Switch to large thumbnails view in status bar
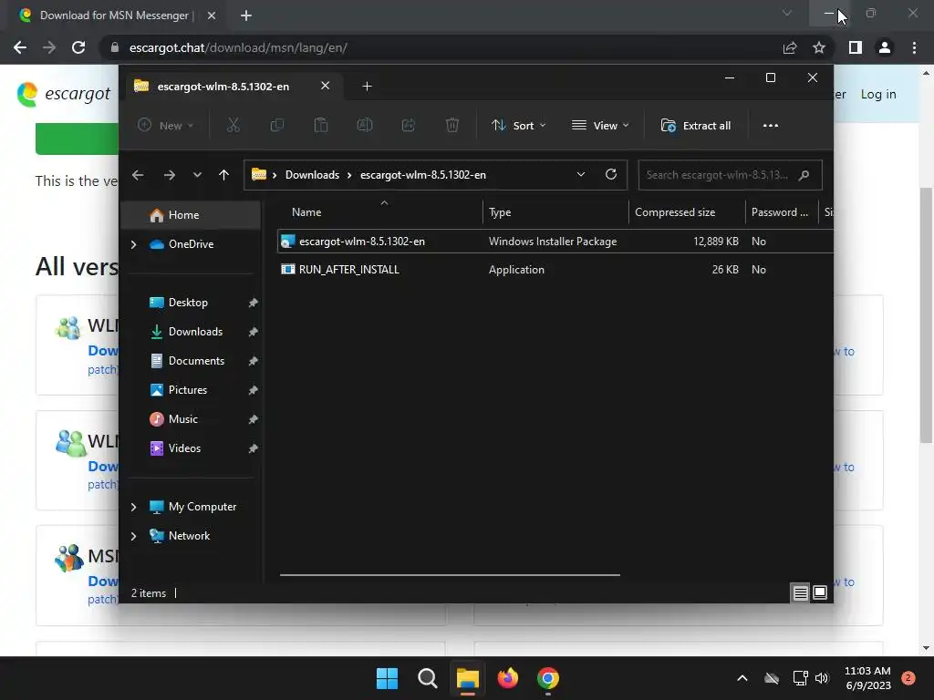Image resolution: width=934 pixels, height=700 pixels. tap(820, 592)
